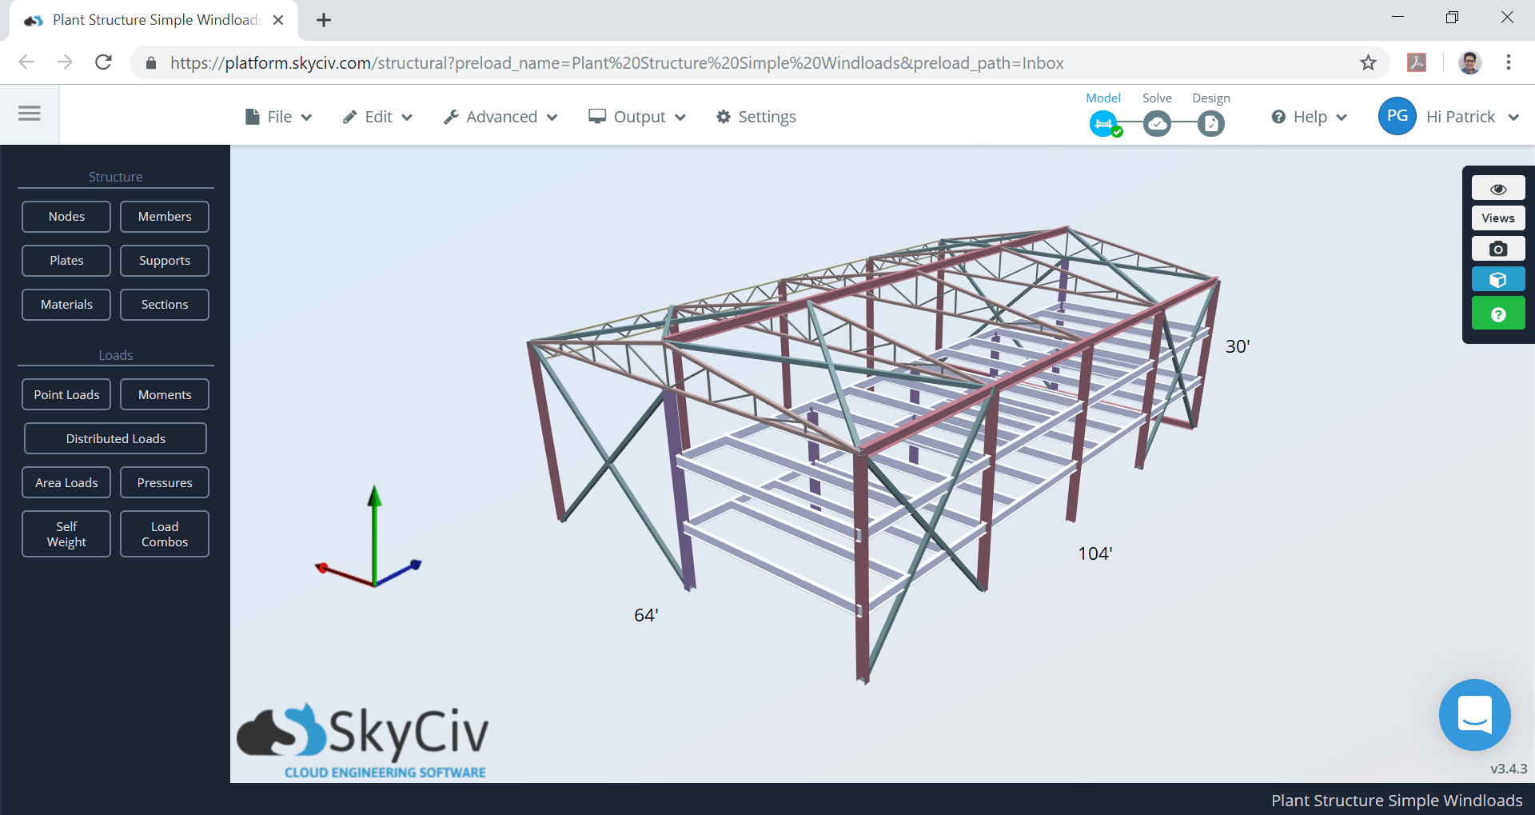Open the chat bubble in bottom corner
The height and width of the screenshot is (815, 1535).
click(x=1474, y=715)
